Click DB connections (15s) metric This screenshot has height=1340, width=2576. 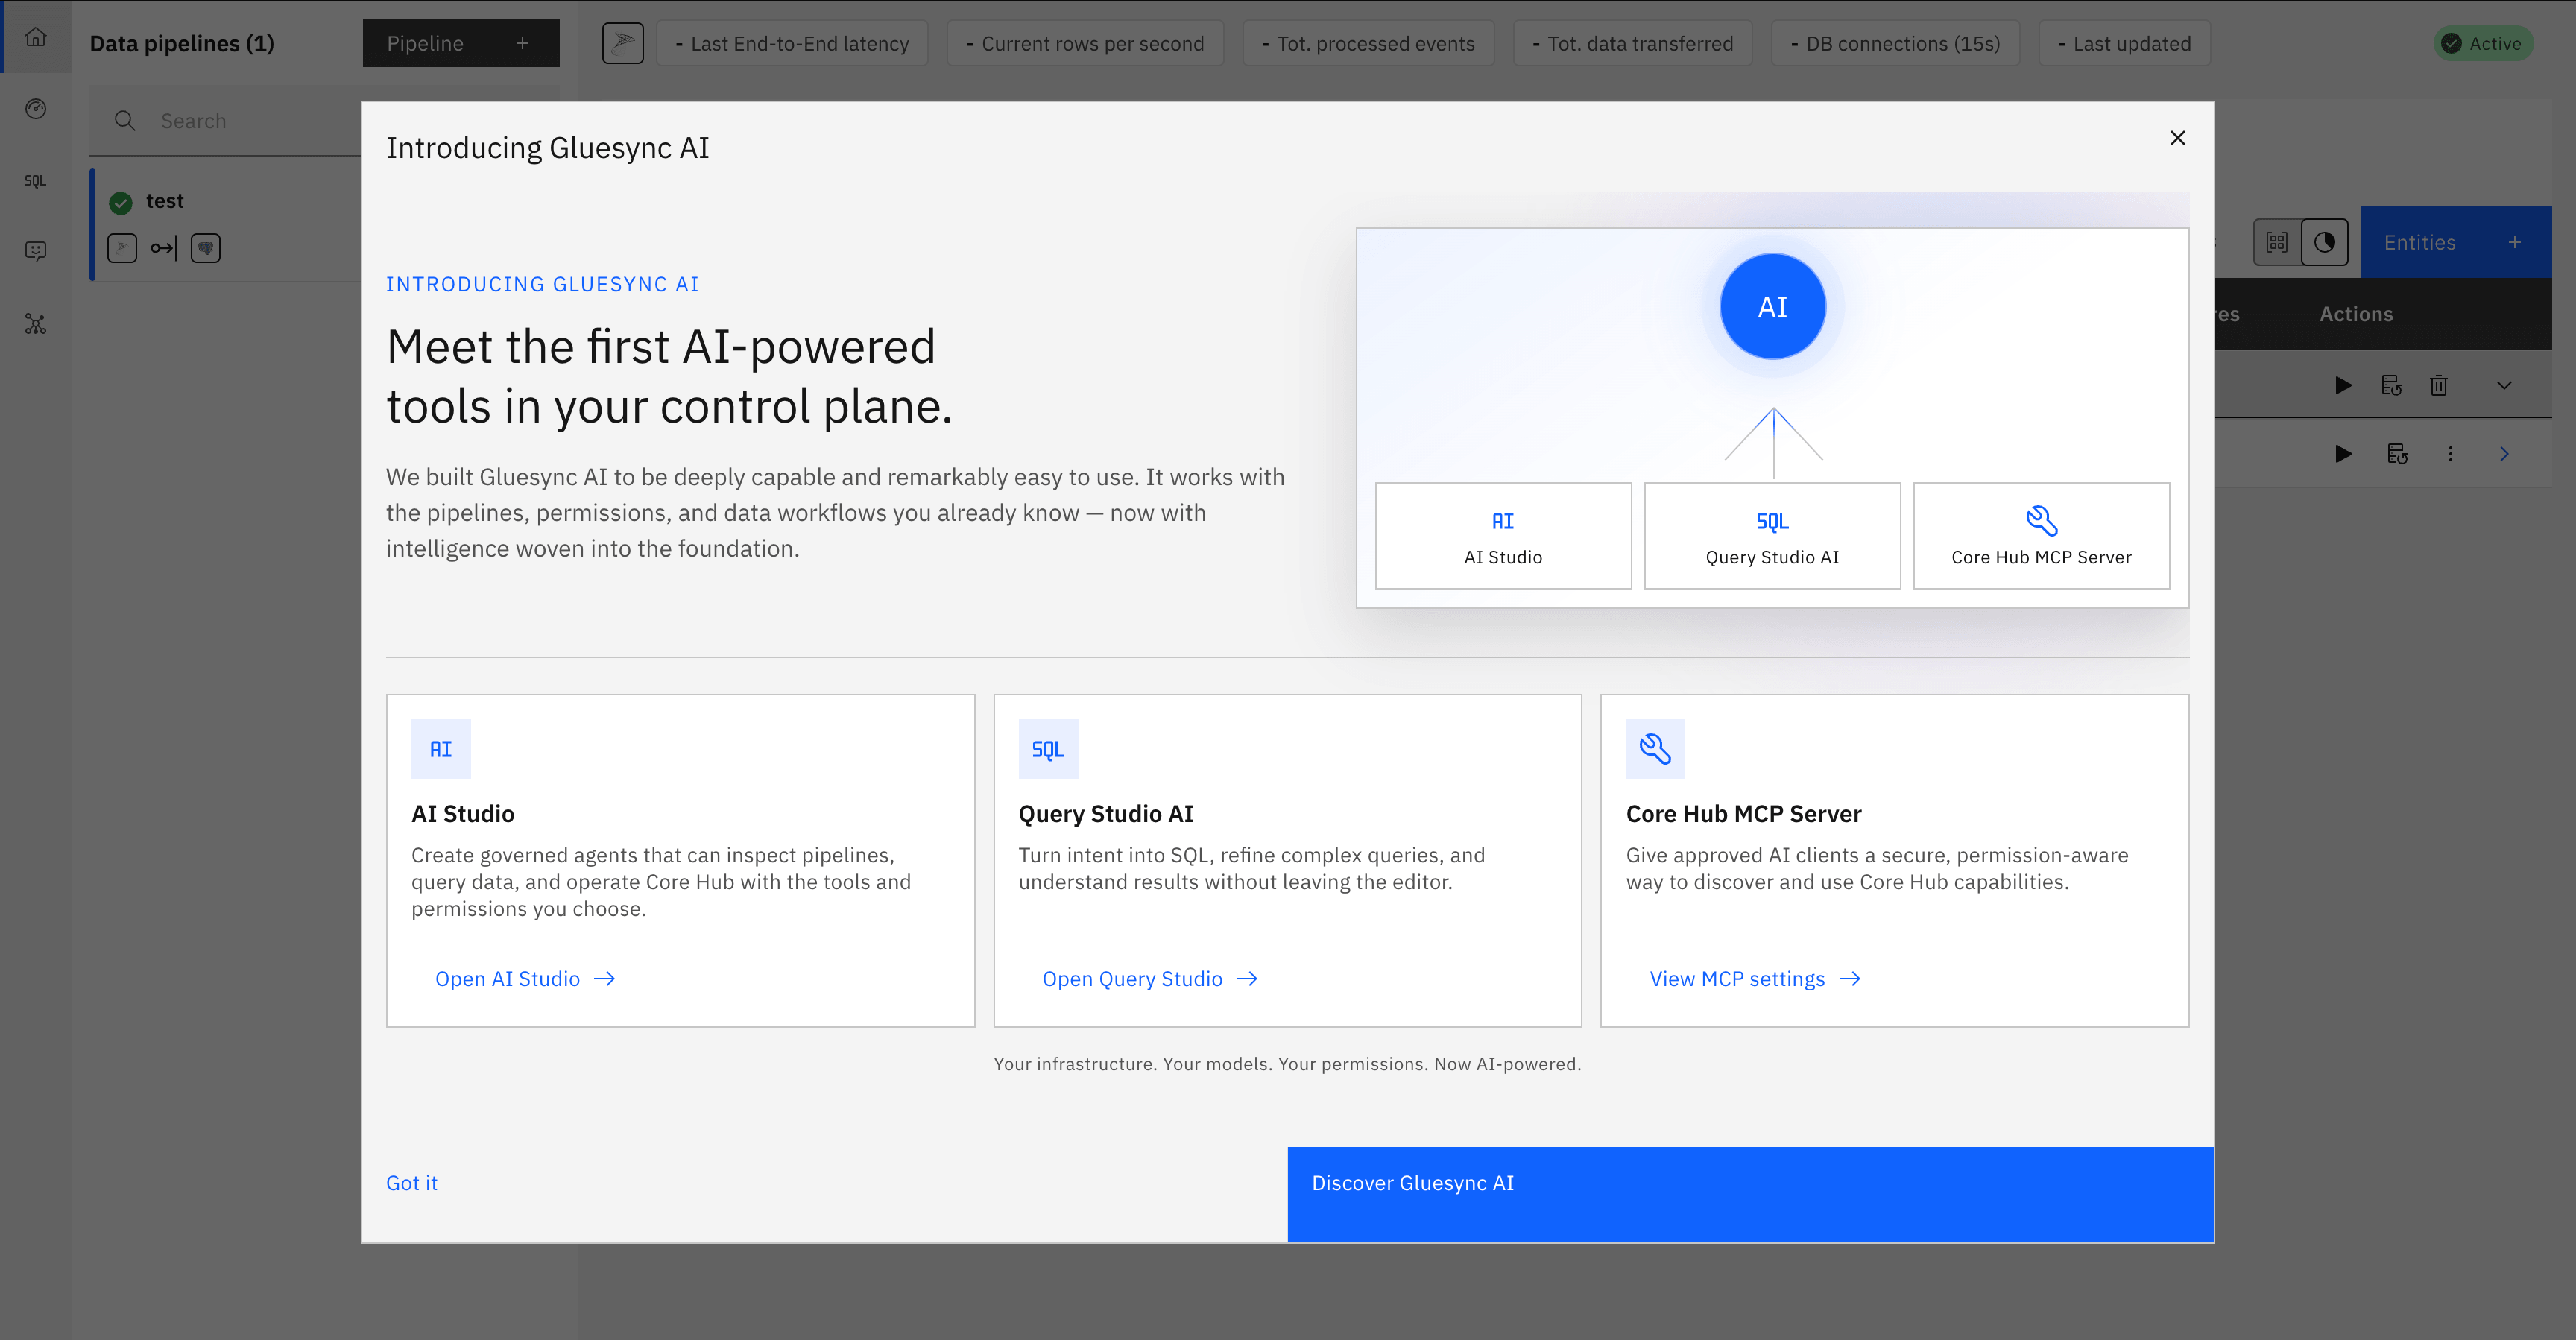1895,43
